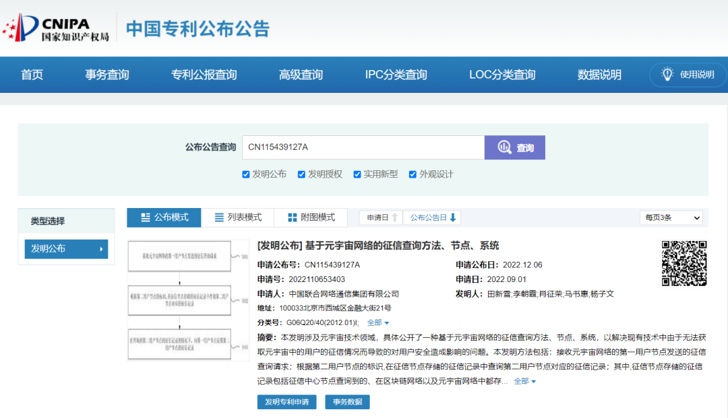Click the 发明专利申请 button

coord(286,402)
